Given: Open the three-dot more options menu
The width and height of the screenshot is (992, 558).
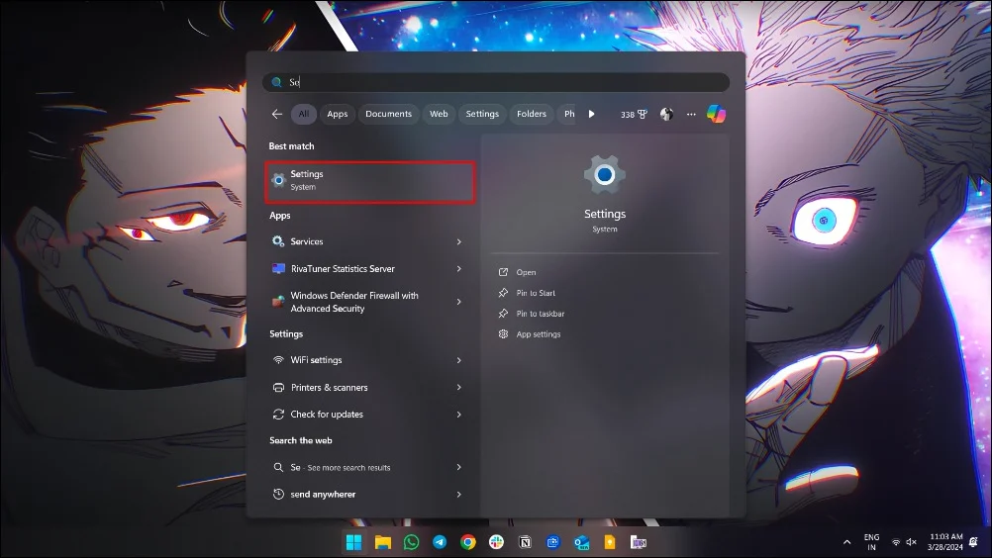Looking at the screenshot, I should pos(691,115).
